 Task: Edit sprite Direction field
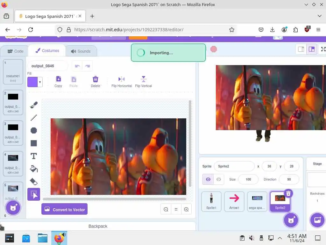289,179
